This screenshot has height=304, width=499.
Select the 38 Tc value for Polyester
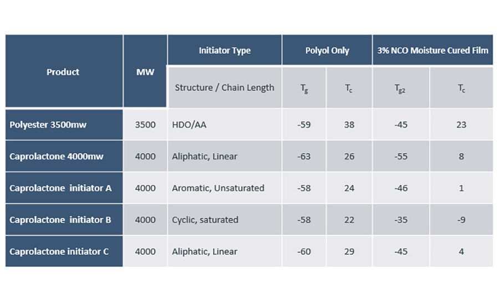point(349,124)
